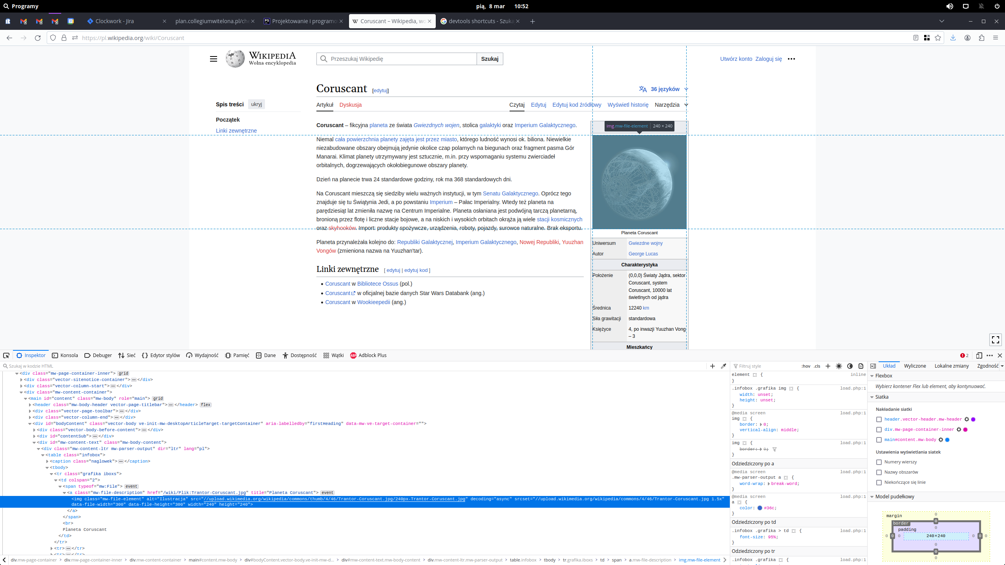This screenshot has width=1005, height=565.
Task: Collapse the Flexbox section in layout panel
Action: pos(872,376)
